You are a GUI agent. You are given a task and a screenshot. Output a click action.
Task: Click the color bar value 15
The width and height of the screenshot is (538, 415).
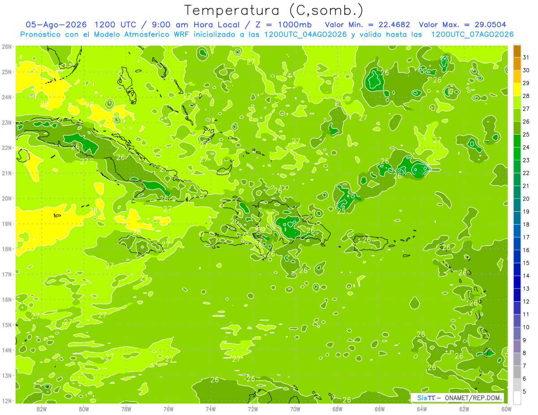[x=526, y=263]
